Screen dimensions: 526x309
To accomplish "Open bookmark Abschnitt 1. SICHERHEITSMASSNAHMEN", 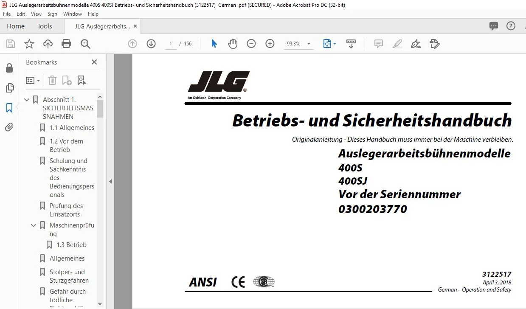I will click(68, 108).
